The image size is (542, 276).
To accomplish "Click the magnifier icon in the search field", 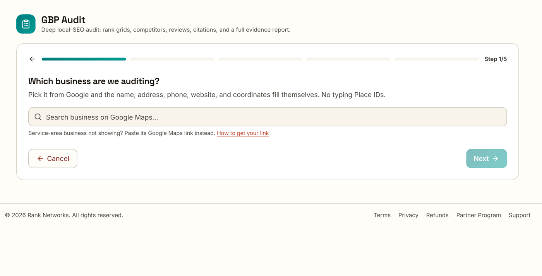I will [x=38, y=117].
